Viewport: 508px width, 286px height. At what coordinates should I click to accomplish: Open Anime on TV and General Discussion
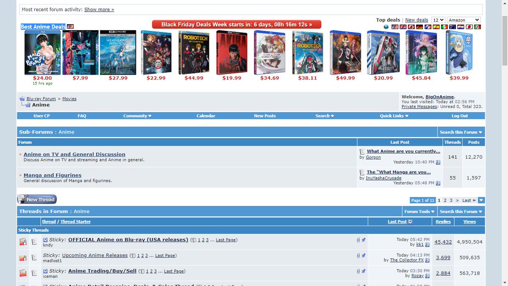75,154
